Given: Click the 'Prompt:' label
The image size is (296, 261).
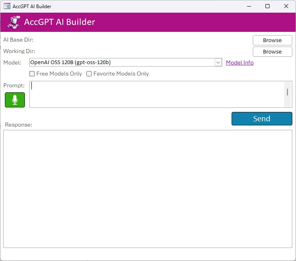Looking at the screenshot, I should pyautogui.click(x=14, y=85).
